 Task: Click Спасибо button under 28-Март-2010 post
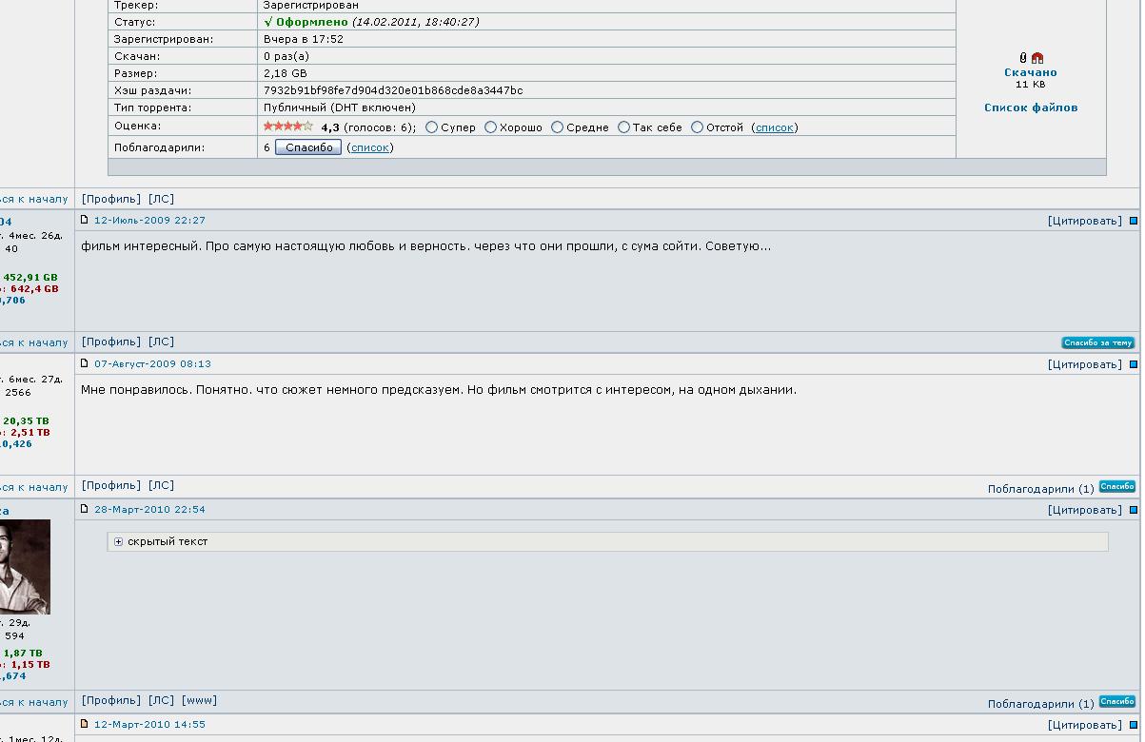coord(1117,701)
